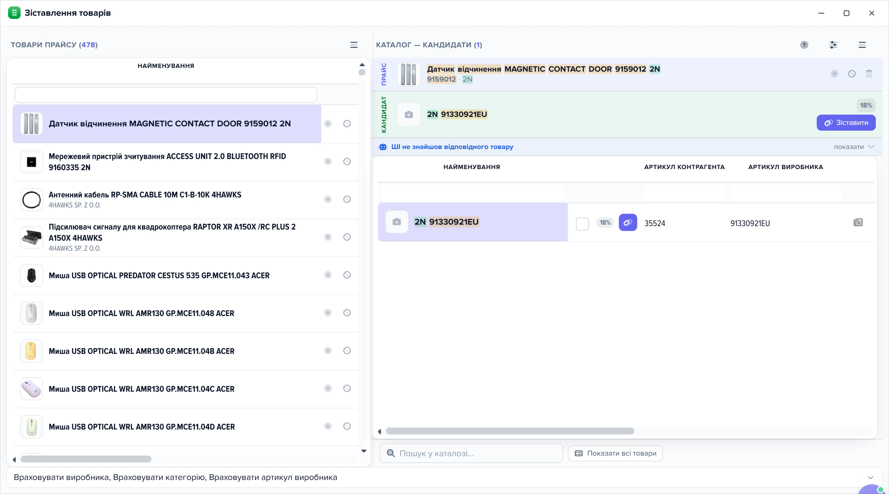Click the ACCESS UNIT 2.0 product thumbnail

[x=32, y=162]
